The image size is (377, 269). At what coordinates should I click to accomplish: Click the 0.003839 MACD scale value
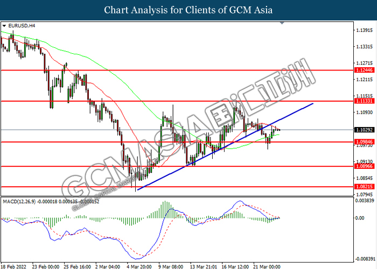(x=365, y=200)
